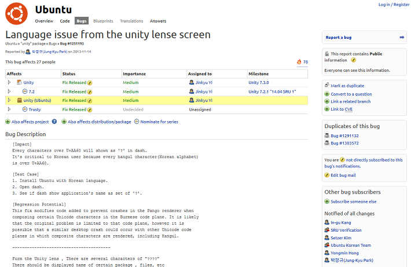
Task: Click the bug icon beside Bug #1291132
Action: click(327, 136)
